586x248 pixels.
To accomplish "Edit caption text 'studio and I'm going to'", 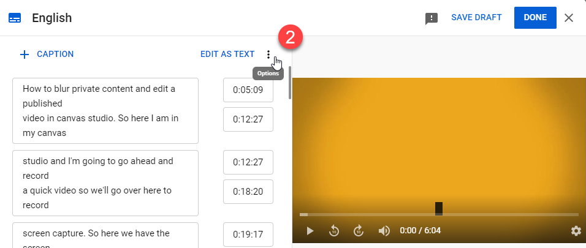I will 105,183.
